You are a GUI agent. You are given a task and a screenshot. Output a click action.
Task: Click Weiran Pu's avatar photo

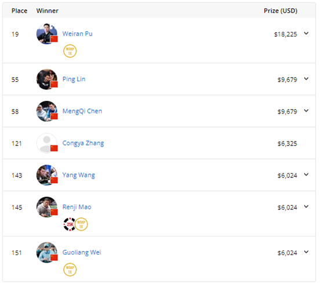tap(47, 34)
